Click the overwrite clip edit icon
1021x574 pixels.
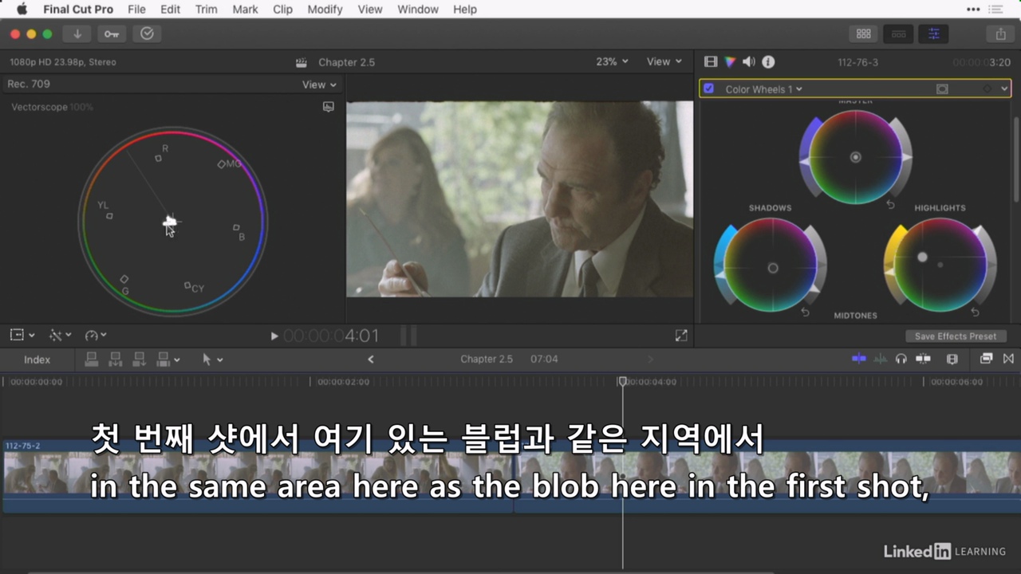(x=164, y=360)
